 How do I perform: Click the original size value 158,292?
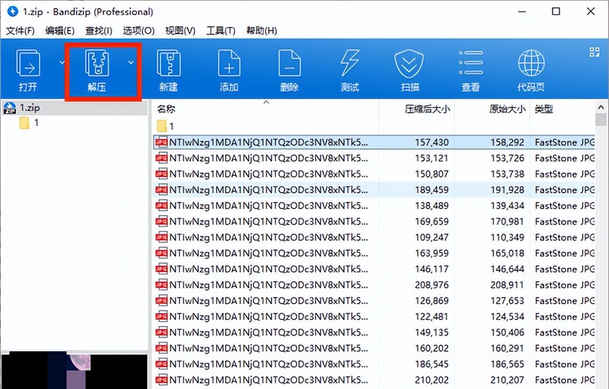coord(507,142)
